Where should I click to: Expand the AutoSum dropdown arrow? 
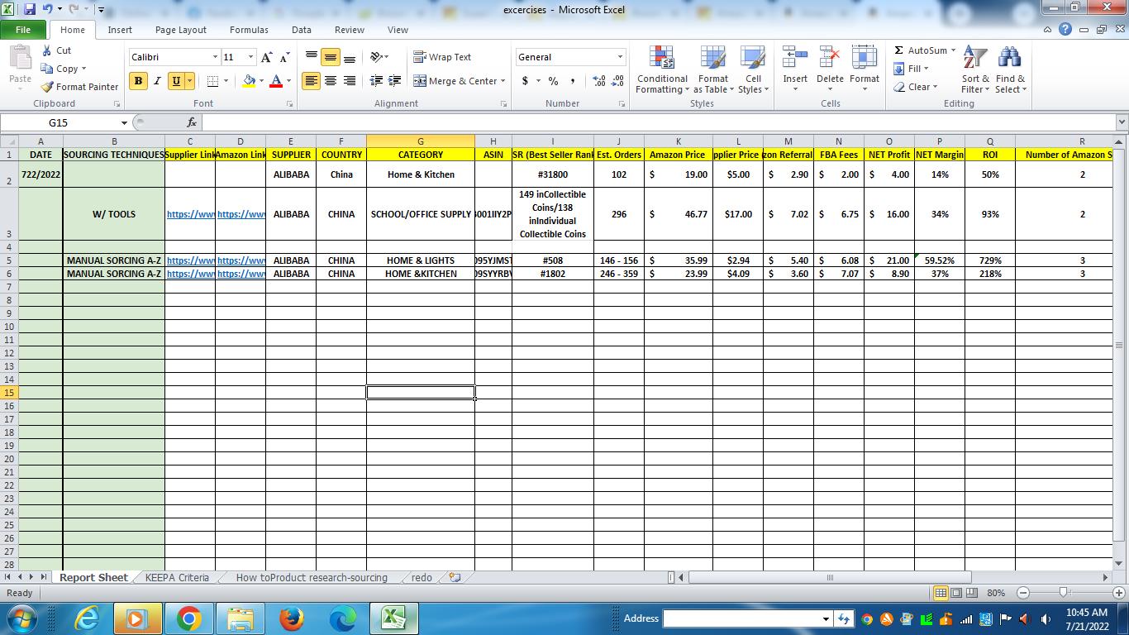(953, 50)
